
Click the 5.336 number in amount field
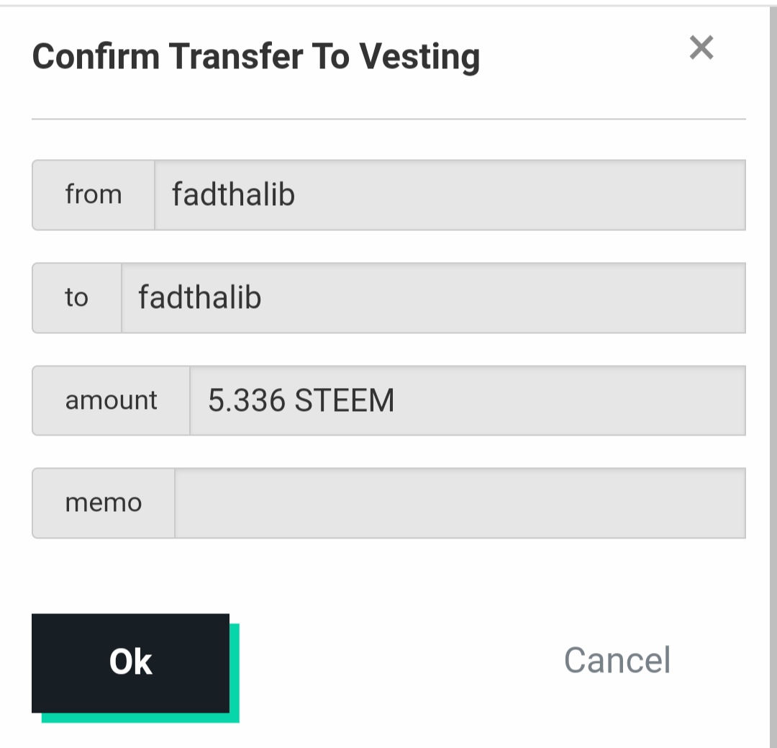(x=247, y=401)
